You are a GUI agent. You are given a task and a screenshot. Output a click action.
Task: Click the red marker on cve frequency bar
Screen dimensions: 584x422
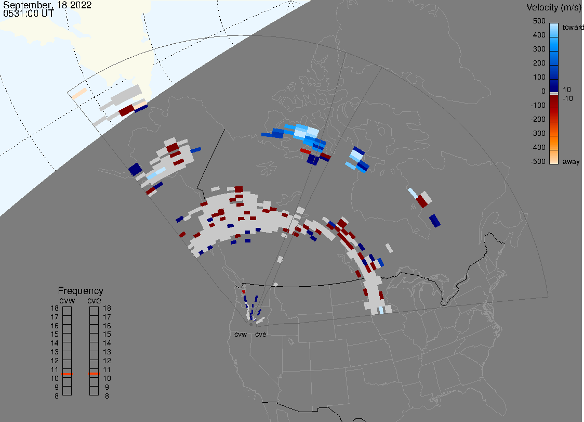tap(94, 374)
